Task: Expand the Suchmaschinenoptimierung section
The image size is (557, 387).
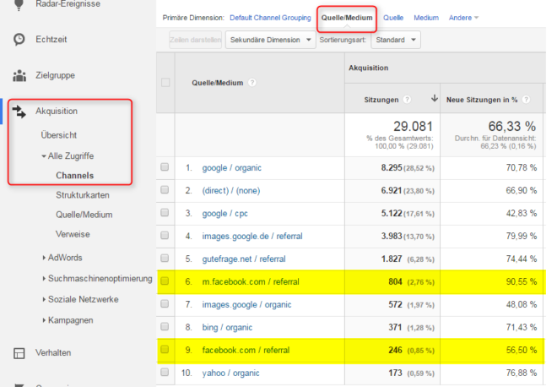Action: coord(44,279)
